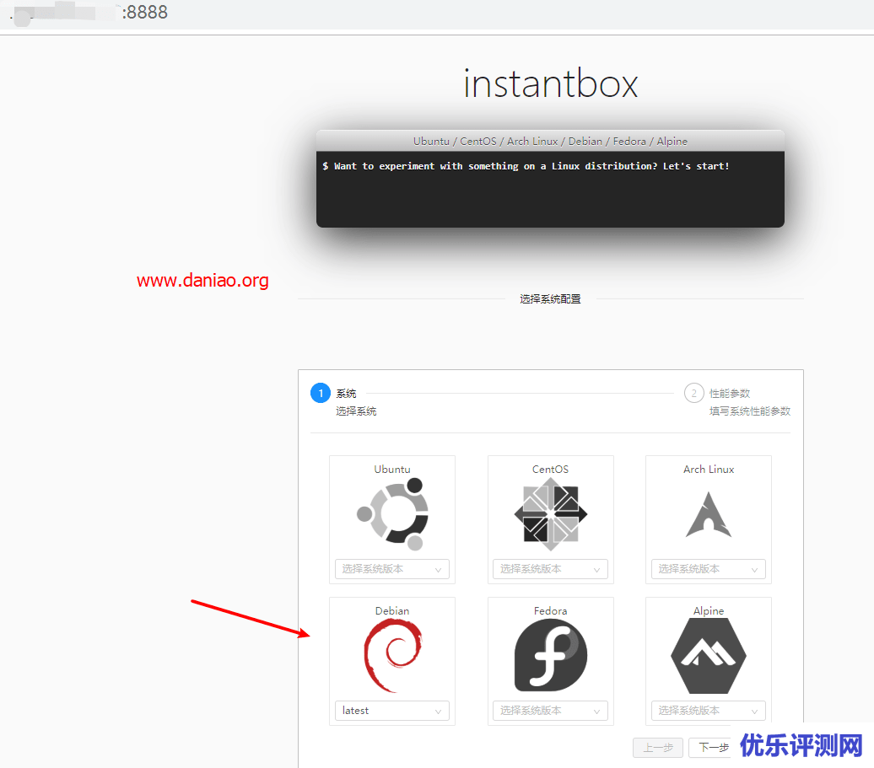Click the Ubuntu card title text
The width and height of the screenshot is (874, 768).
pos(392,470)
